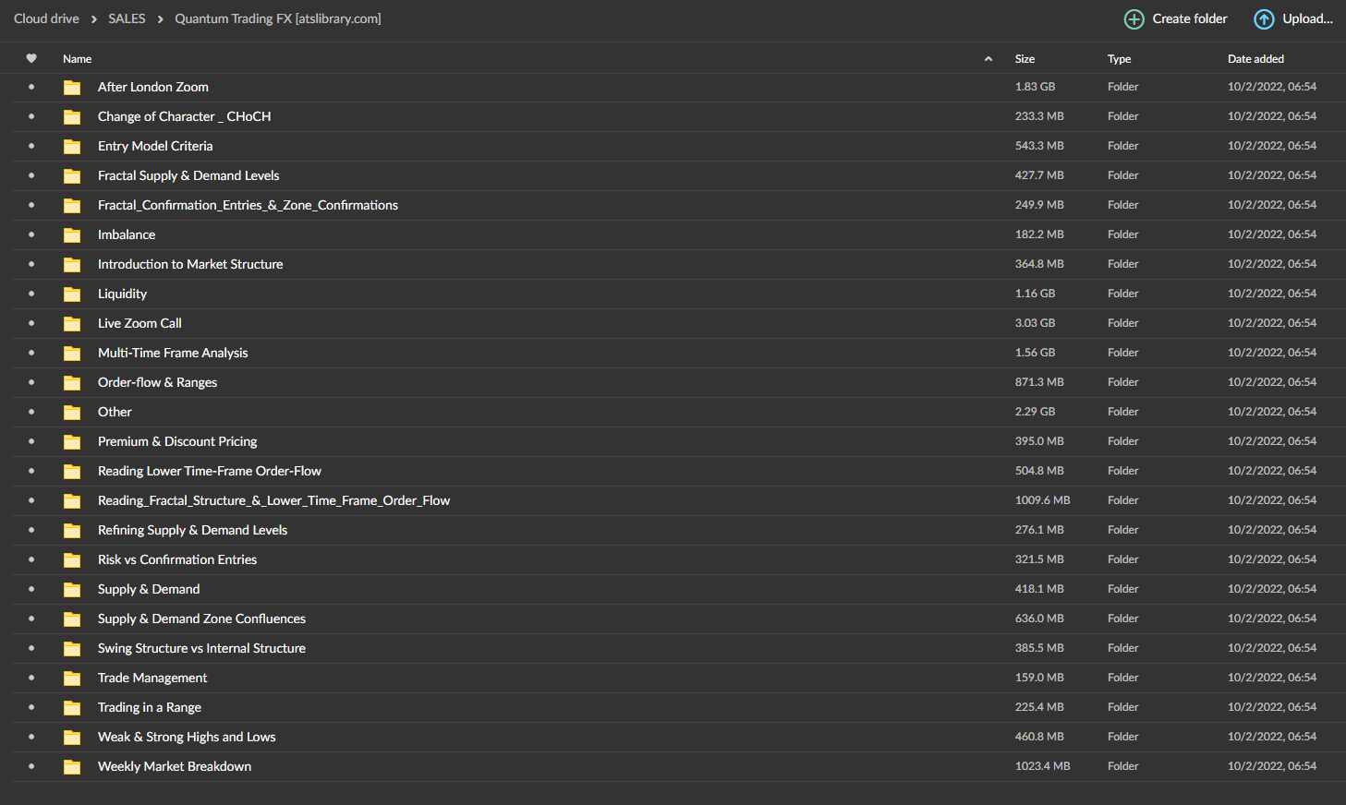
Task: Sort the list by Size column
Action: (1025, 59)
